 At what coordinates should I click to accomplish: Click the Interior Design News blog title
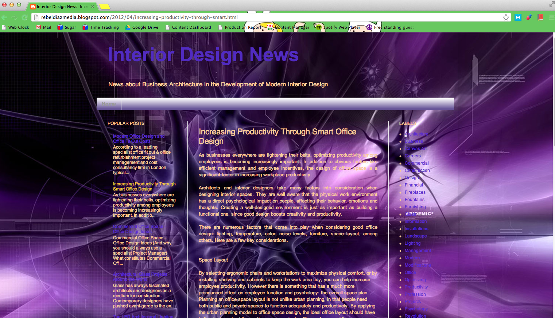click(203, 55)
